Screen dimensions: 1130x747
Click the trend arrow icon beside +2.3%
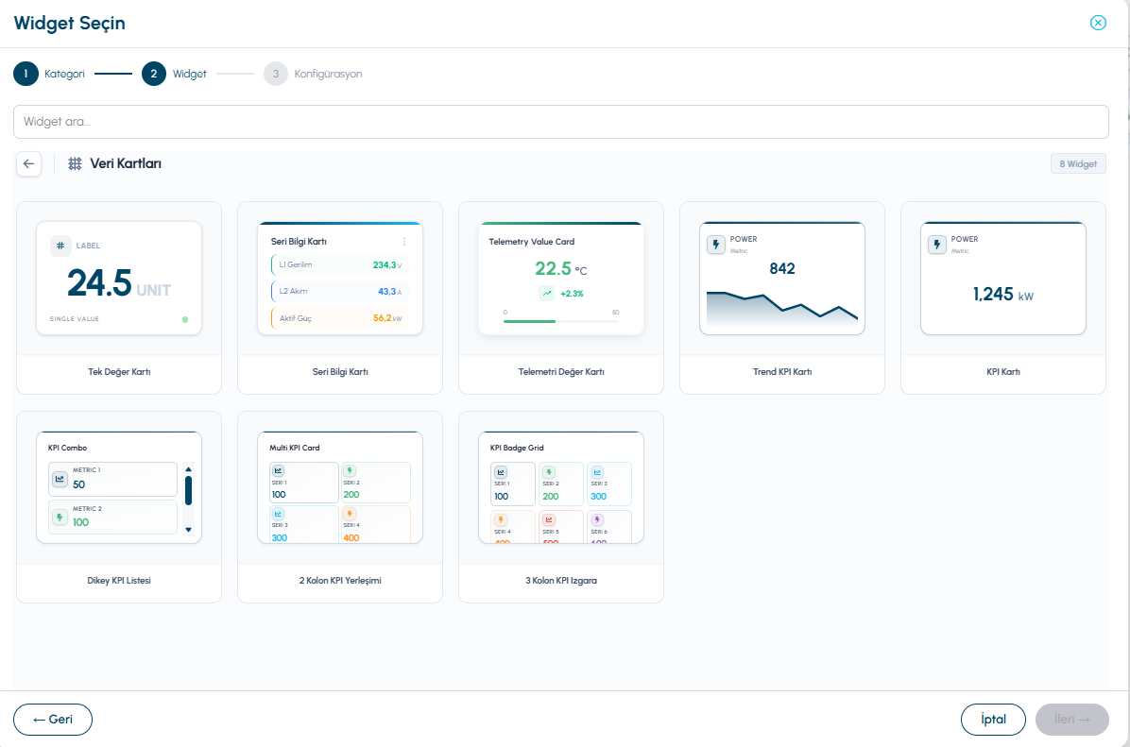(x=547, y=293)
